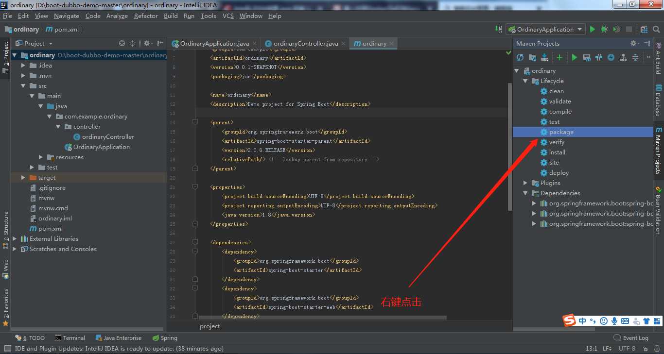This screenshot has height=354, width=664.
Task: Toggle Skip Tests mode in Maven toolbar
Action: 611,57
